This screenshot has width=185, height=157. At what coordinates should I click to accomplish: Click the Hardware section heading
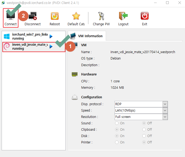point(89,74)
